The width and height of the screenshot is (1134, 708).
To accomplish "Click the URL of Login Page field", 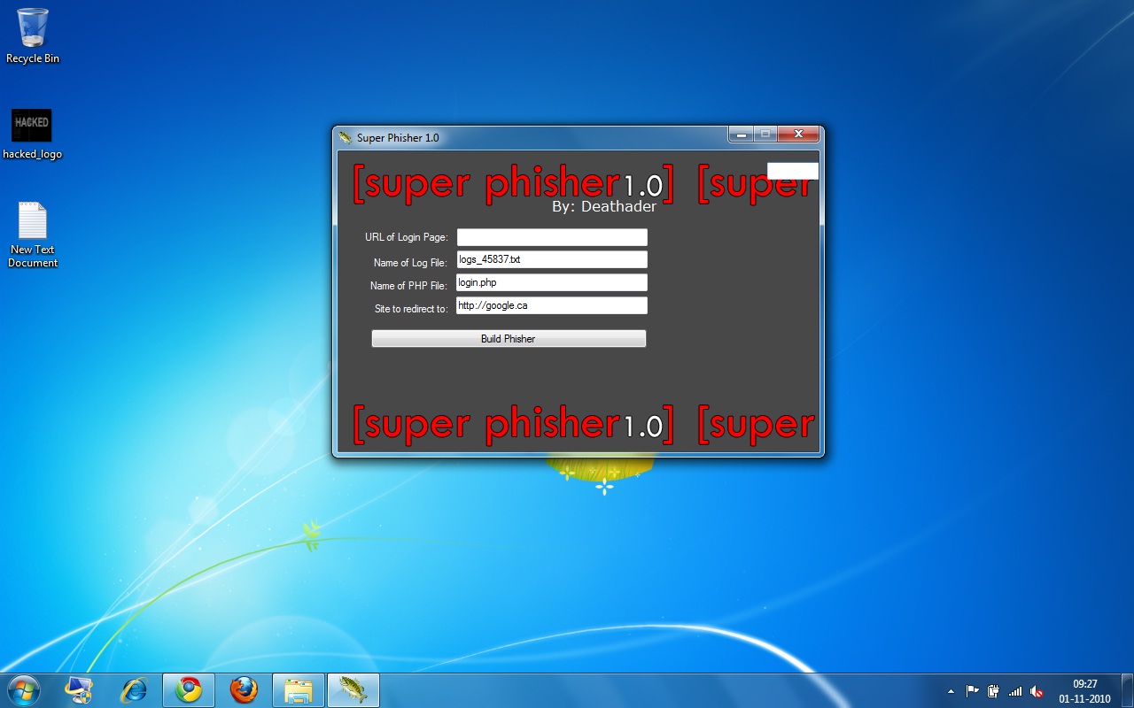I will [x=552, y=237].
